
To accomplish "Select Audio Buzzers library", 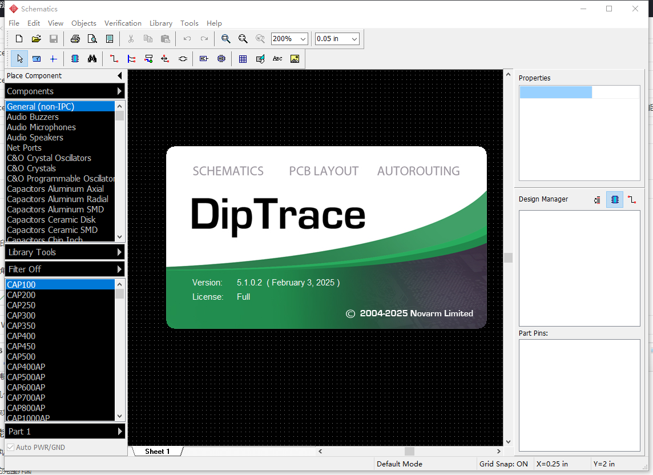I will point(61,117).
